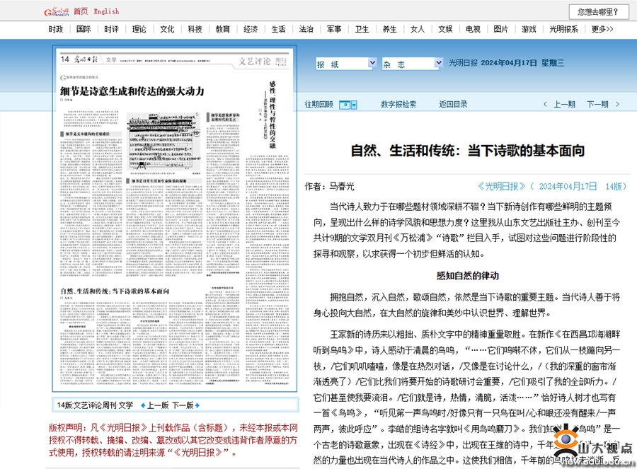Image resolution: width=637 pixels, height=469 pixels.
Task: Open the 文娱 menu item
Action: (445, 29)
